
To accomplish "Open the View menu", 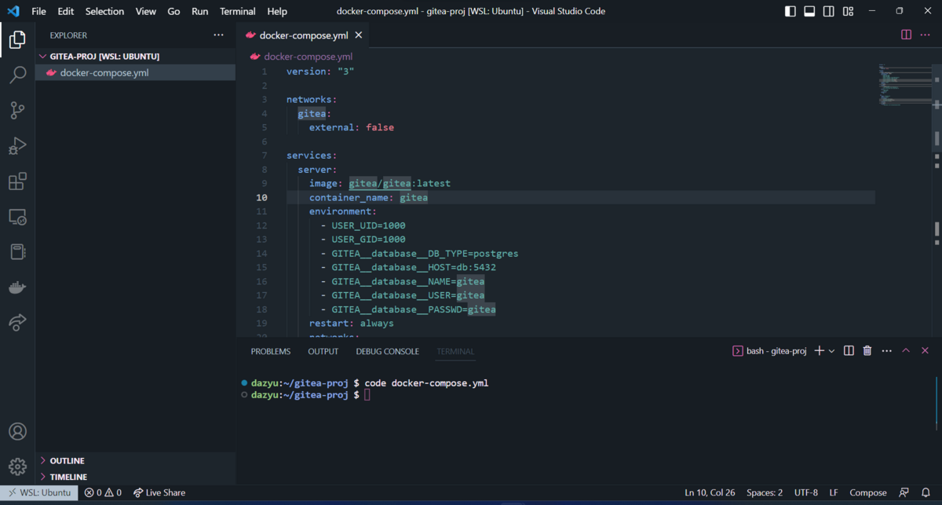I will coord(146,11).
